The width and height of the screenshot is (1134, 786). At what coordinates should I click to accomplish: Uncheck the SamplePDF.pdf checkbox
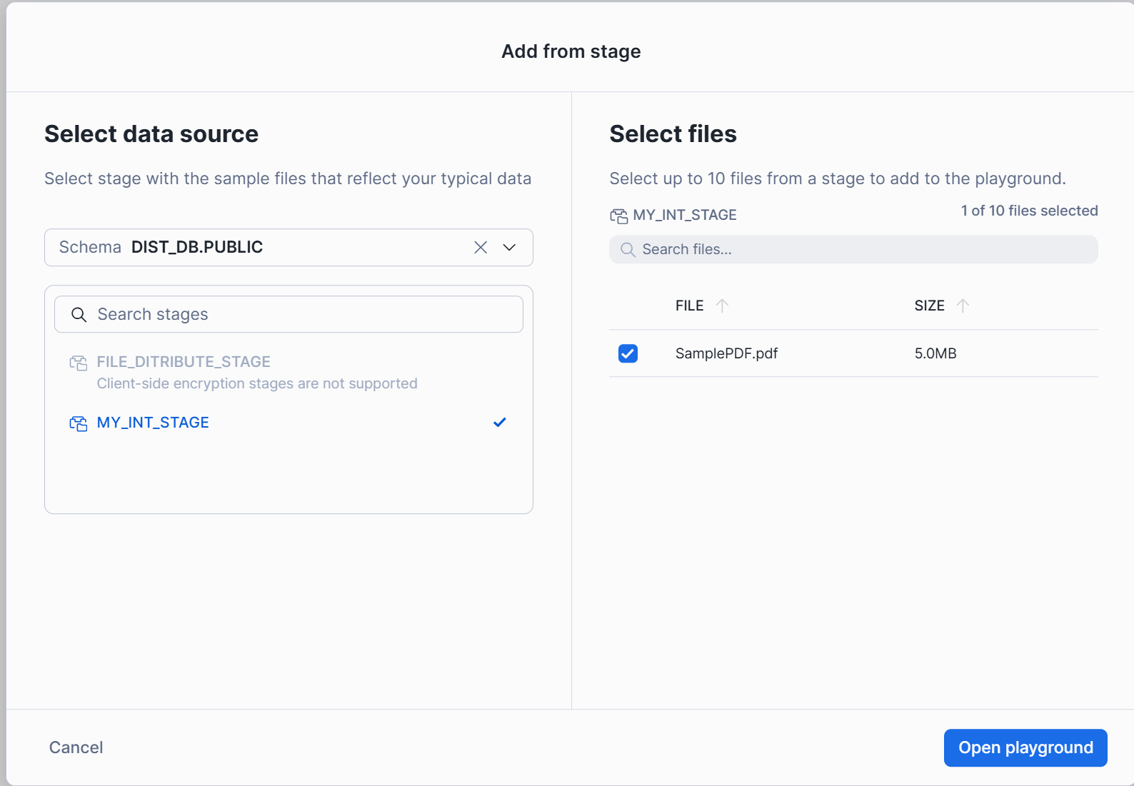coord(628,353)
